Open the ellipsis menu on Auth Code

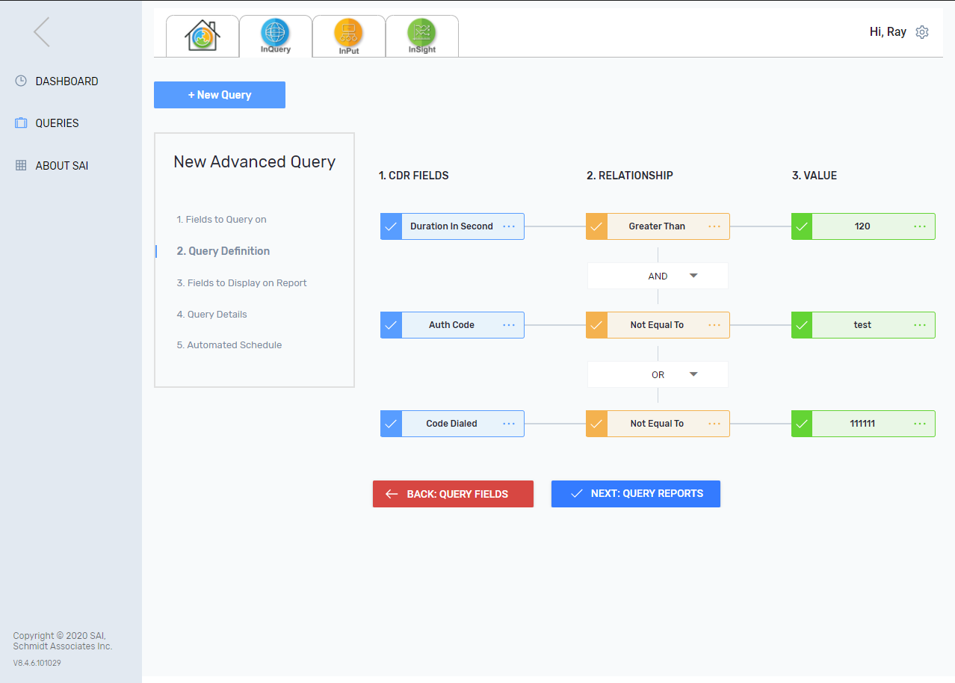pyautogui.click(x=509, y=325)
